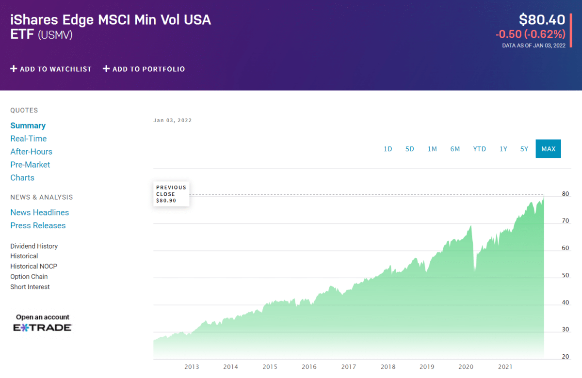Click the 2019 x-axis label
Screen dimensions: 582x378
(x=427, y=367)
